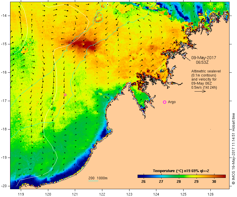Click the '122' longitude axis label
The image size is (237, 197).
102,194
